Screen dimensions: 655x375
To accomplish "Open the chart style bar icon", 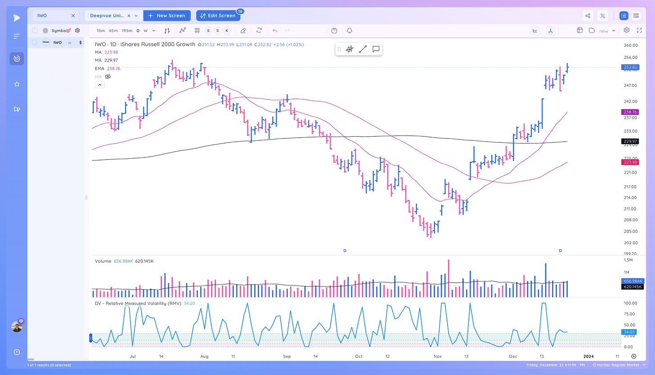I will 167,31.
